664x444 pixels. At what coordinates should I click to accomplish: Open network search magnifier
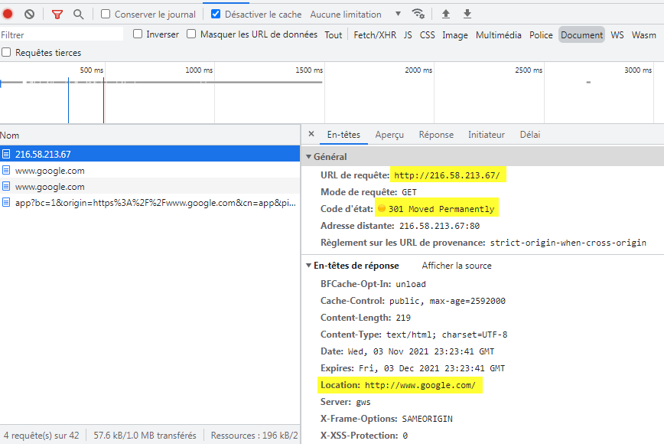click(x=78, y=14)
